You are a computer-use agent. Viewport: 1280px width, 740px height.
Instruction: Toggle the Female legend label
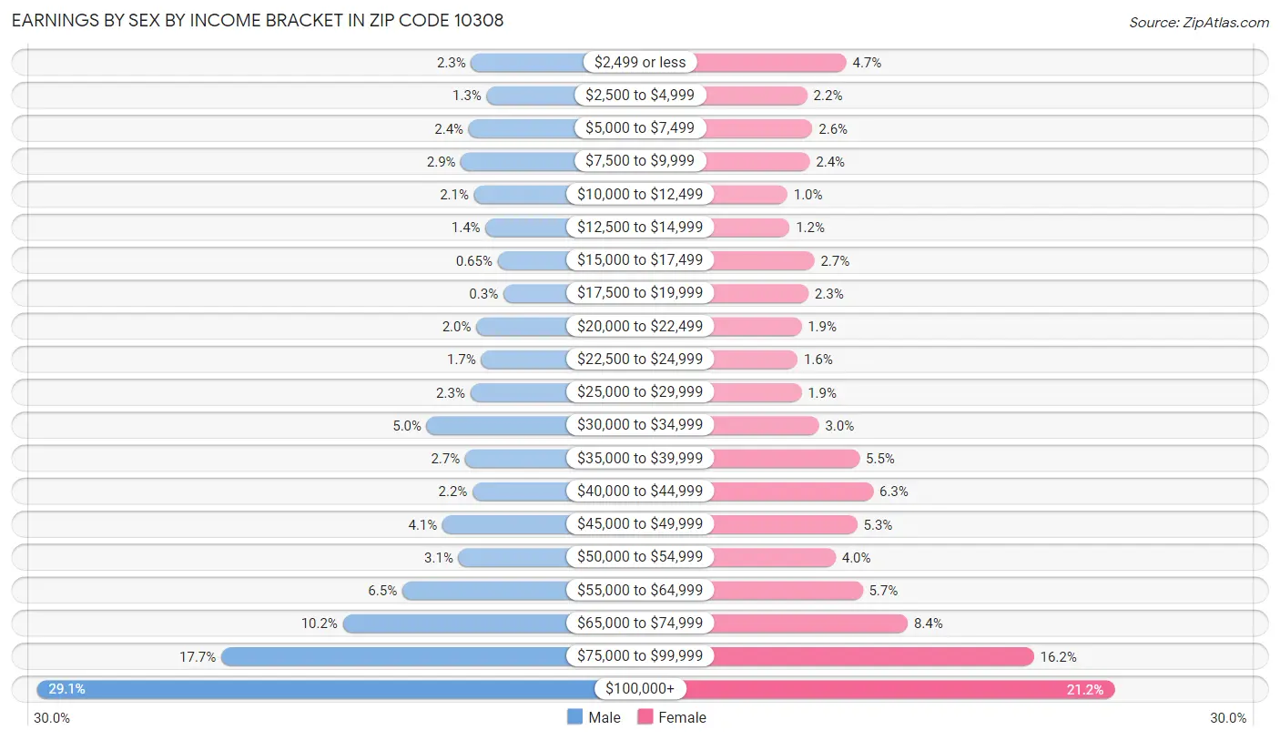point(683,717)
